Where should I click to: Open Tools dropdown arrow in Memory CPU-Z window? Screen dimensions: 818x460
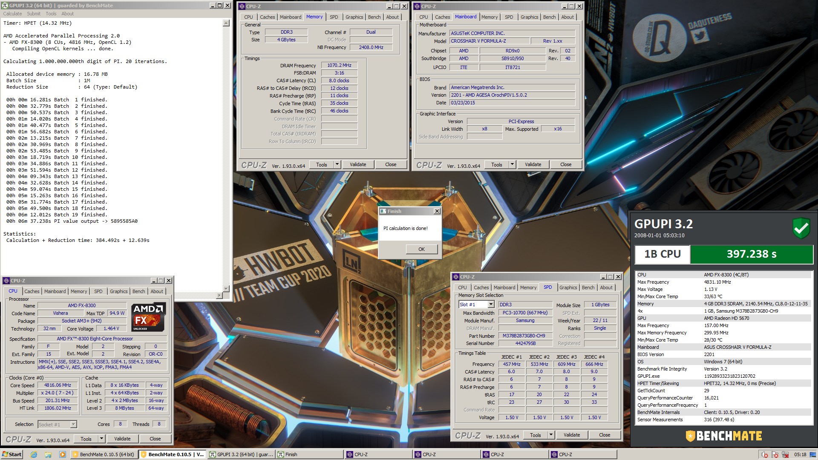337,164
